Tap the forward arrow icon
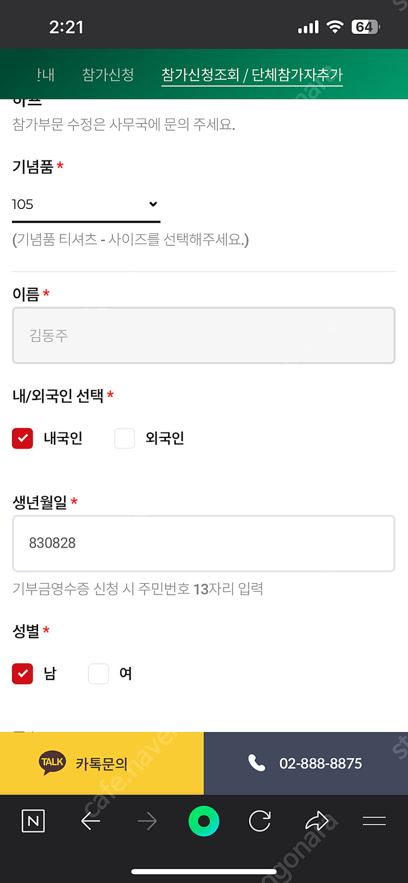This screenshot has width=408, height=883. 147,821
